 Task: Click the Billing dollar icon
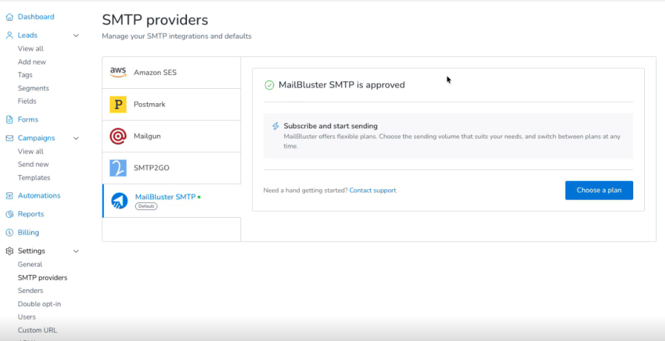(x=9, y=233)
